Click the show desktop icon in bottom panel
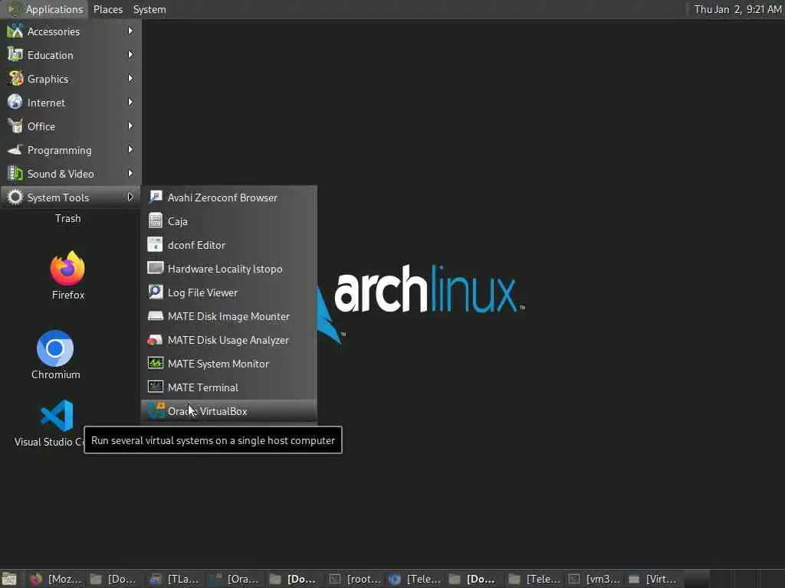This screenshot has width=785, height=588. pyautogui.click(x=9, y=579)
